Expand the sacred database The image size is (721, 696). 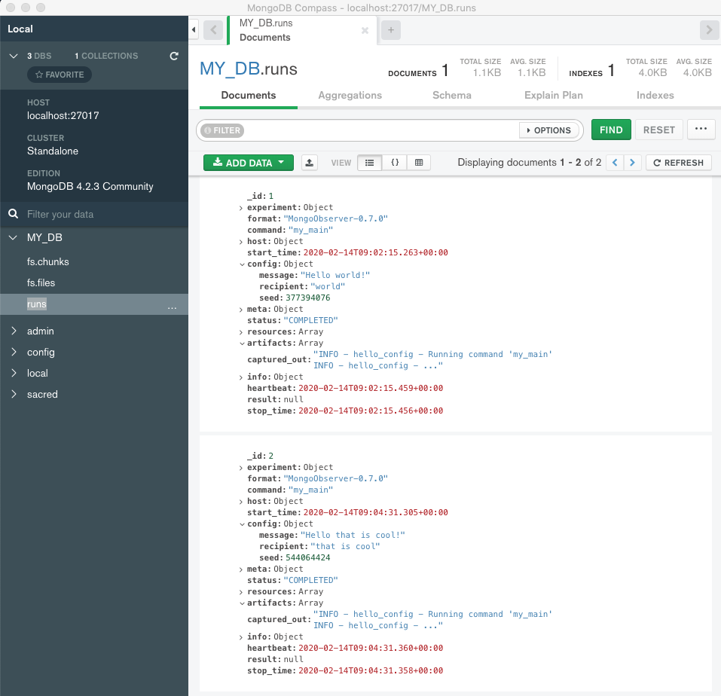(x=14, y=395)
